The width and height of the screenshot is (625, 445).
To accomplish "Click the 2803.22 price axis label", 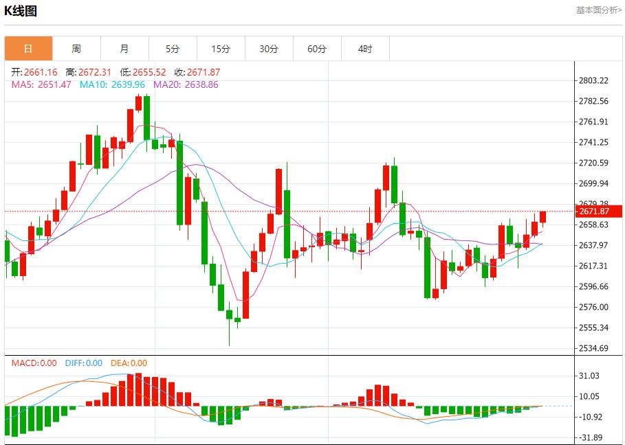I will click(x=594, y=80).
